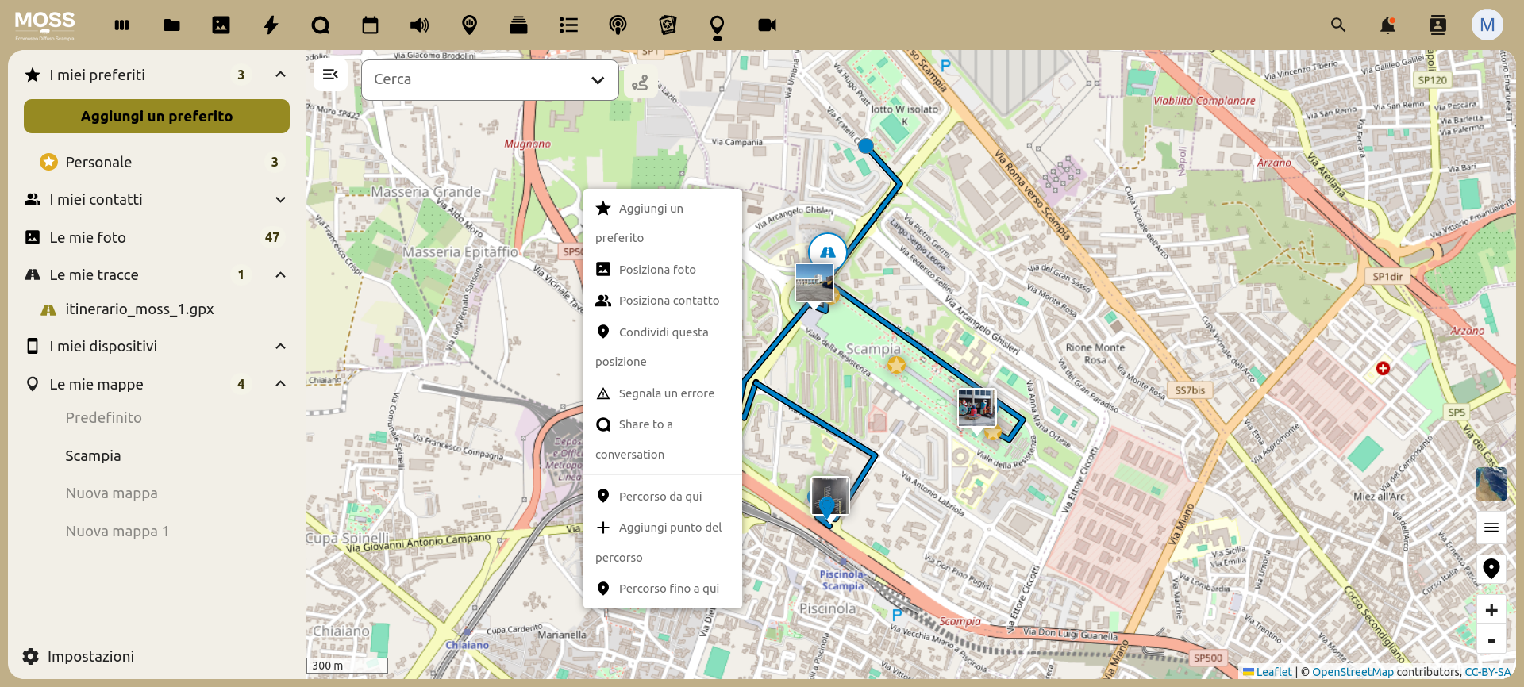Image resolution: width=1524 pixels, height=687 pixels.
Task: Collapse the sidebar with the menu toggle icon
Action: coord(330,75)
